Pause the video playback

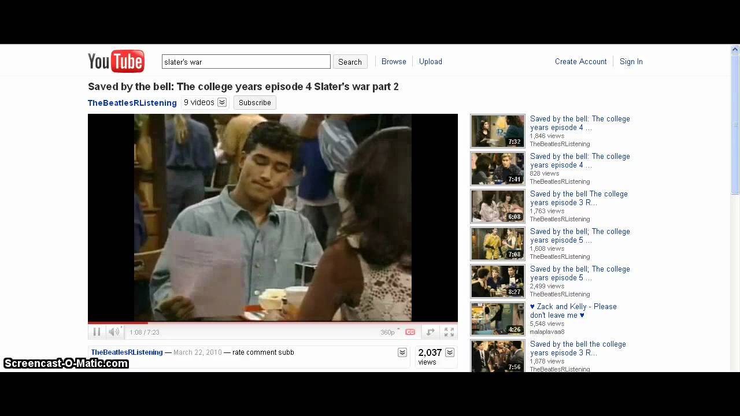point(97,332)
